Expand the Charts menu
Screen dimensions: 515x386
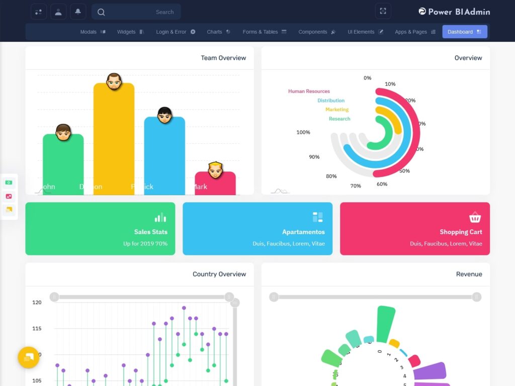coord(218,32)
